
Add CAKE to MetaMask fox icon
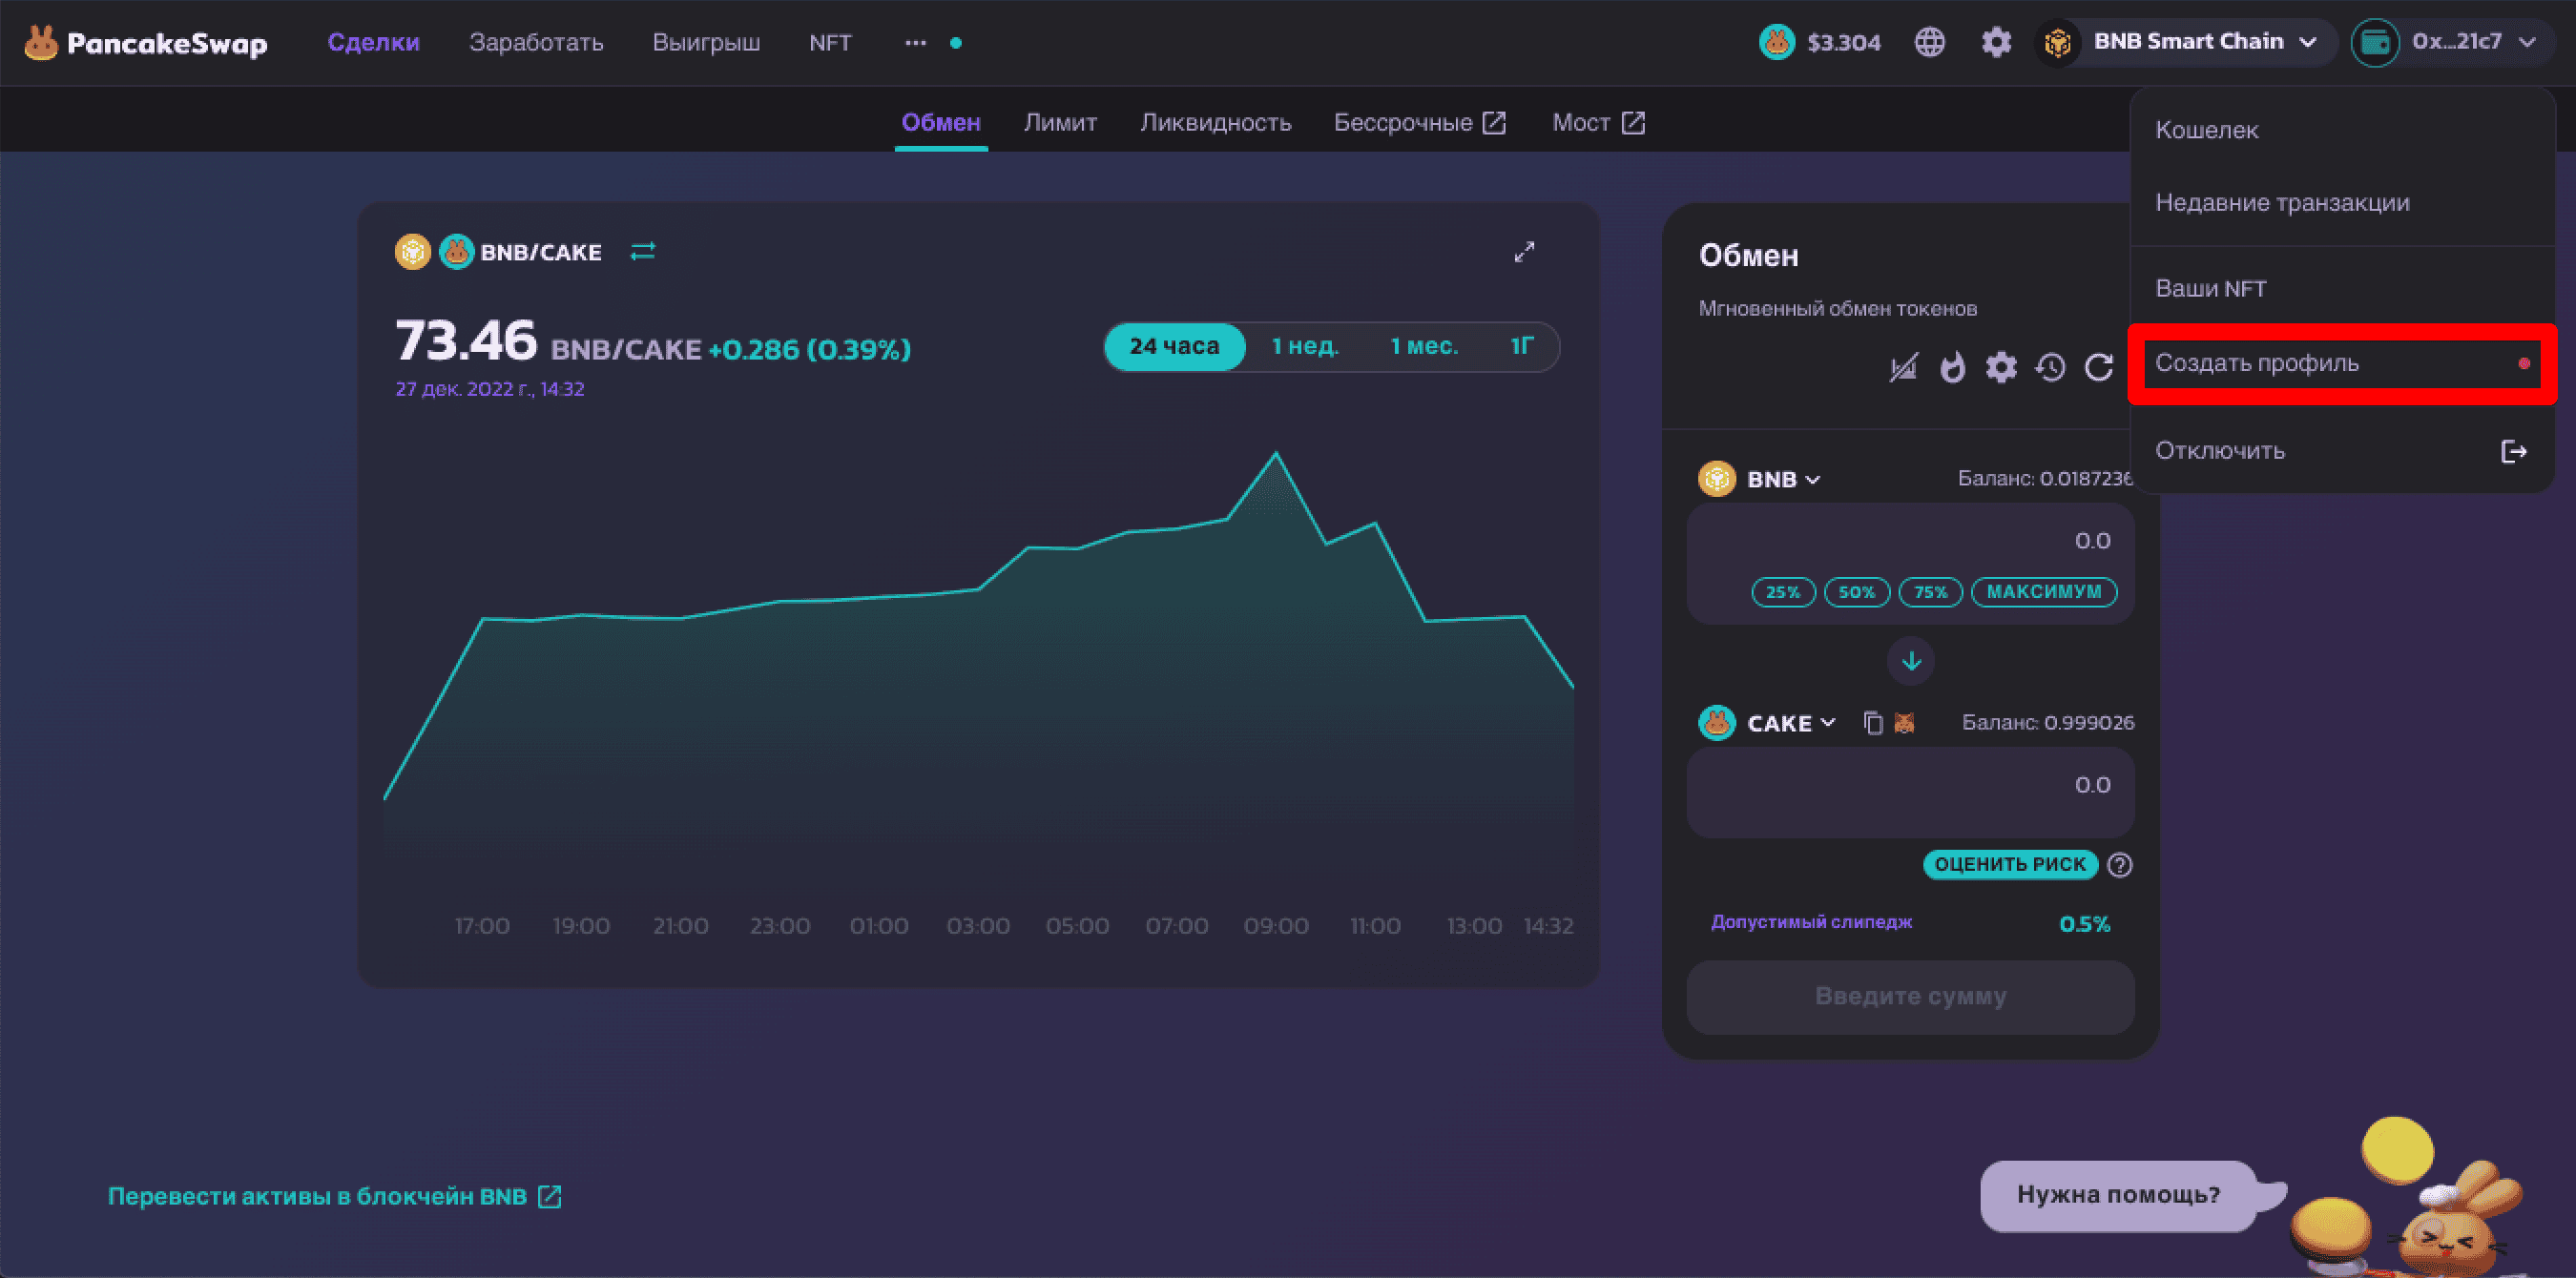[x=1904, y=722]
